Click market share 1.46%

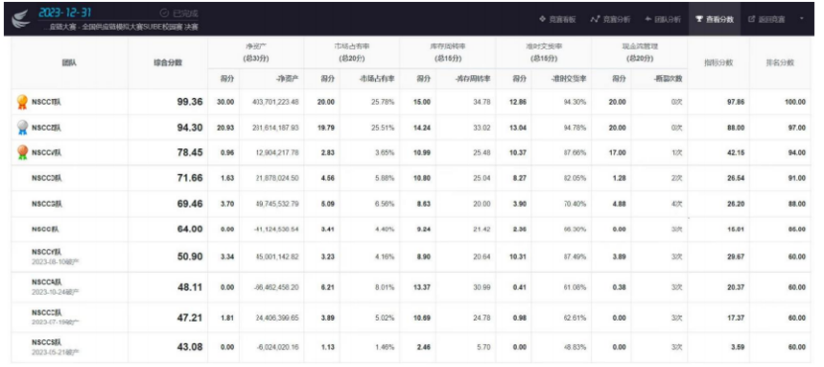tap(385, 347)
